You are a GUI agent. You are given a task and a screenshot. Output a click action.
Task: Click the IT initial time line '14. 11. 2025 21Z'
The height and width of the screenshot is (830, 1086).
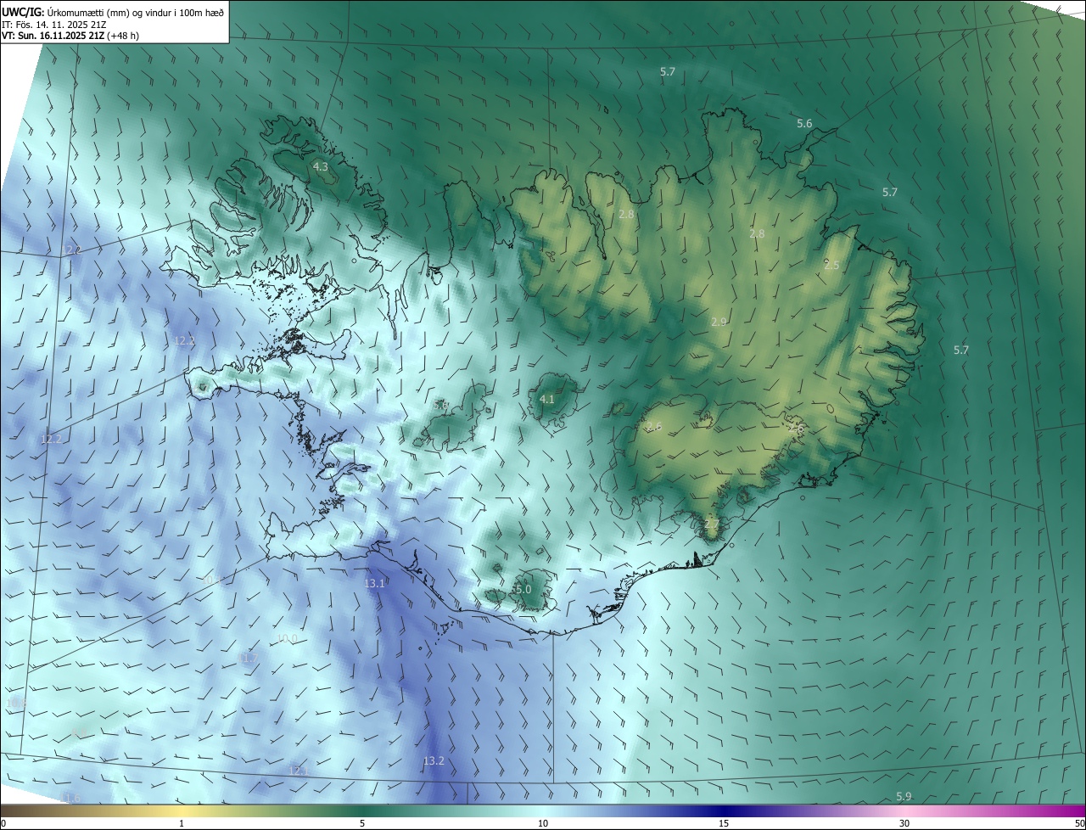pos(70,25)
